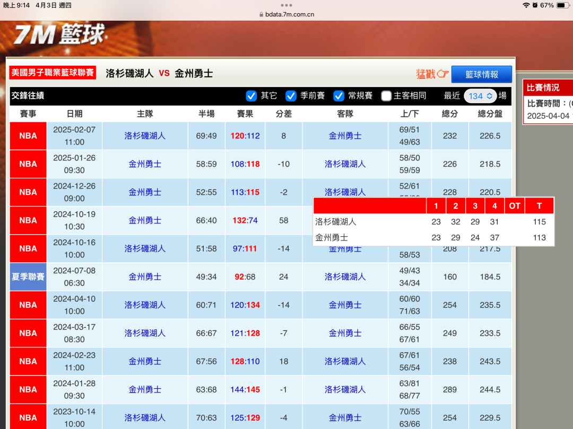
Task: Open away team 洛杉磯湖人 link for 2024-07-08
Action: coord(345,276)
